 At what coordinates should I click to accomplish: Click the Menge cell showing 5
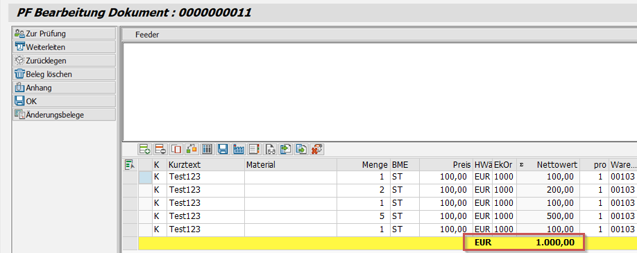pyautogui.click(x=363, y=216)
